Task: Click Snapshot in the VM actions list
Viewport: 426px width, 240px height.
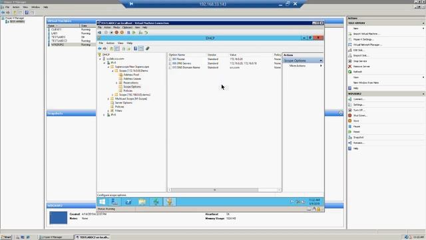Action: (358, 137)
